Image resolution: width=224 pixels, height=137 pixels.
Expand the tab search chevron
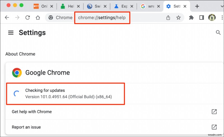coord(222,6)
